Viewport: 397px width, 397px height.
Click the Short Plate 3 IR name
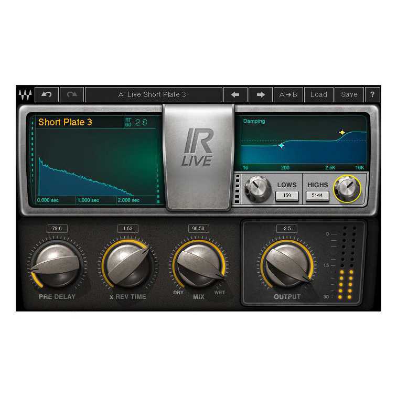point(65,122)
